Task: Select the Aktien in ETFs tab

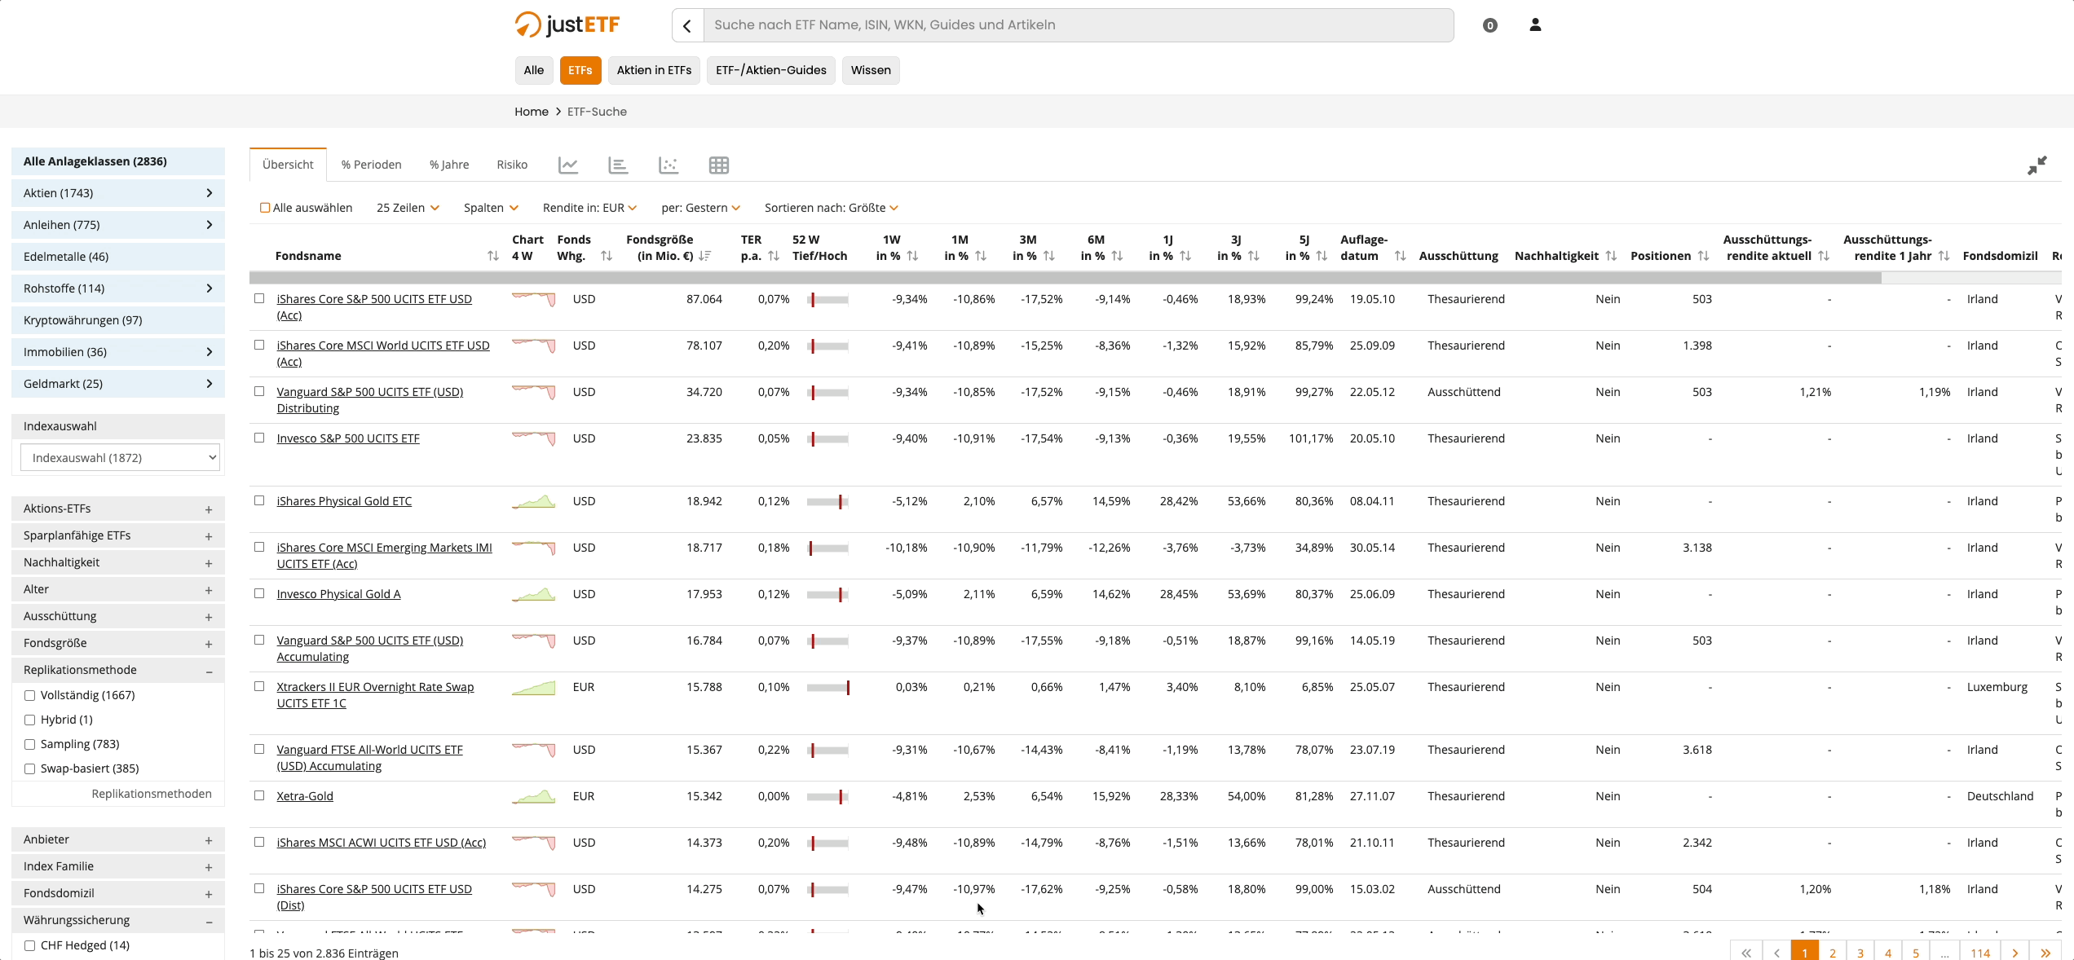Action: click(654, 70)
